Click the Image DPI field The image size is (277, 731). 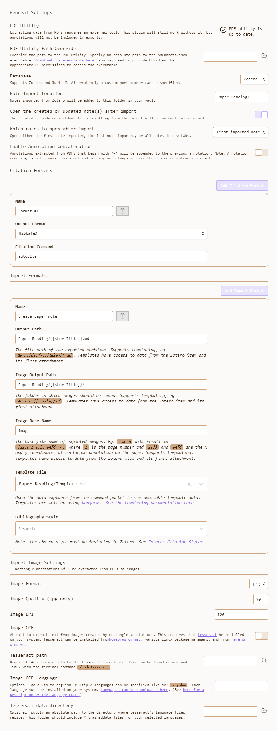click(241, 614)
